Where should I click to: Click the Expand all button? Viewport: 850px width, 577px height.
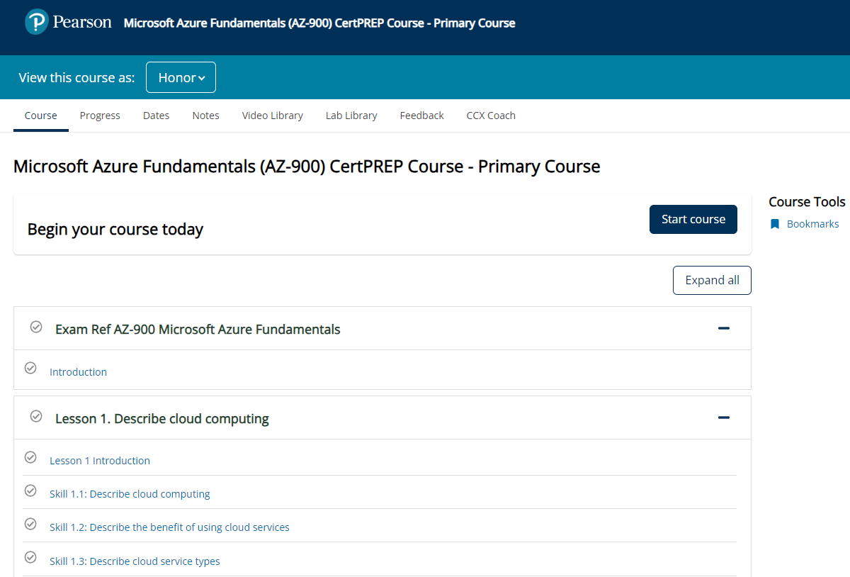point(712,280)
